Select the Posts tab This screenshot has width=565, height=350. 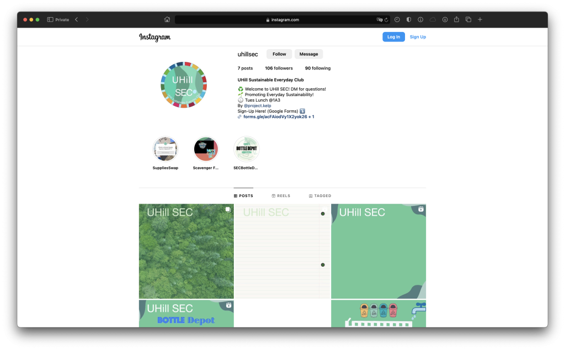coord(243,196)
